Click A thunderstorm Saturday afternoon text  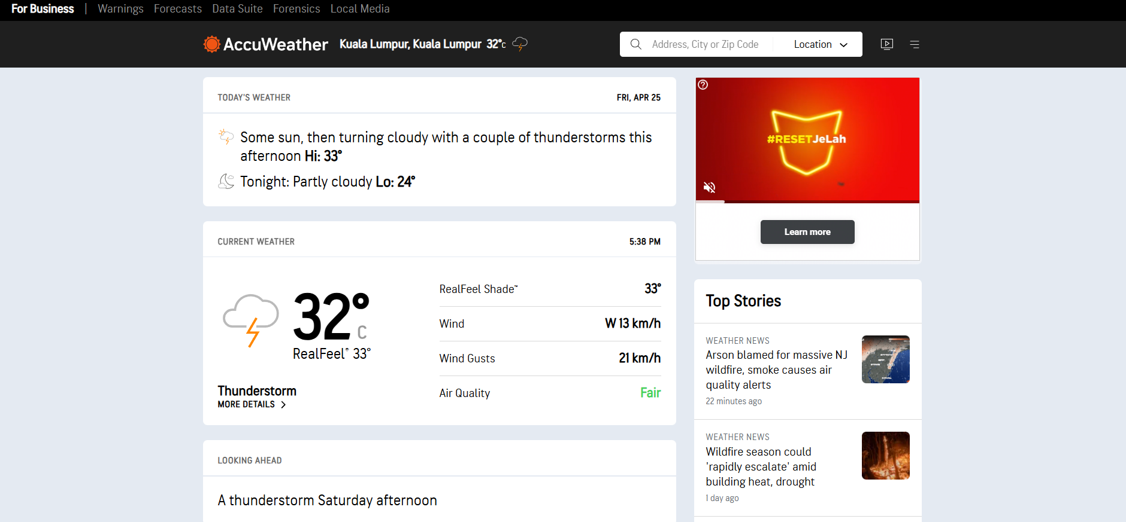tap(327, 500)
